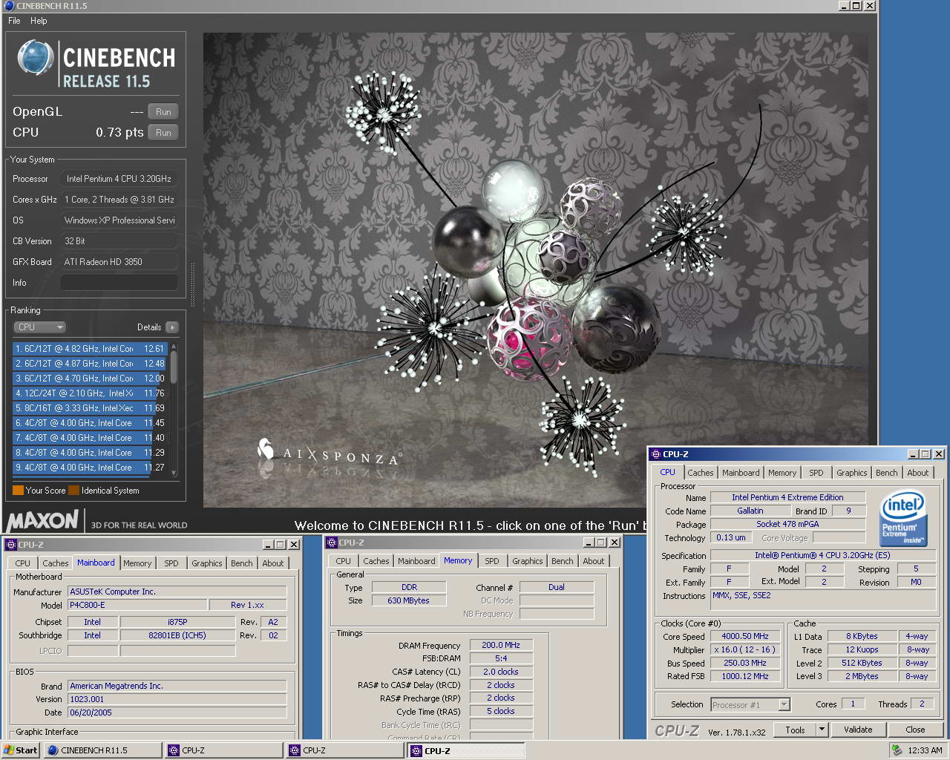Click the 12:33 AM taskbar clock
This screenshot has width=950, height=760.
click(925, 750)
